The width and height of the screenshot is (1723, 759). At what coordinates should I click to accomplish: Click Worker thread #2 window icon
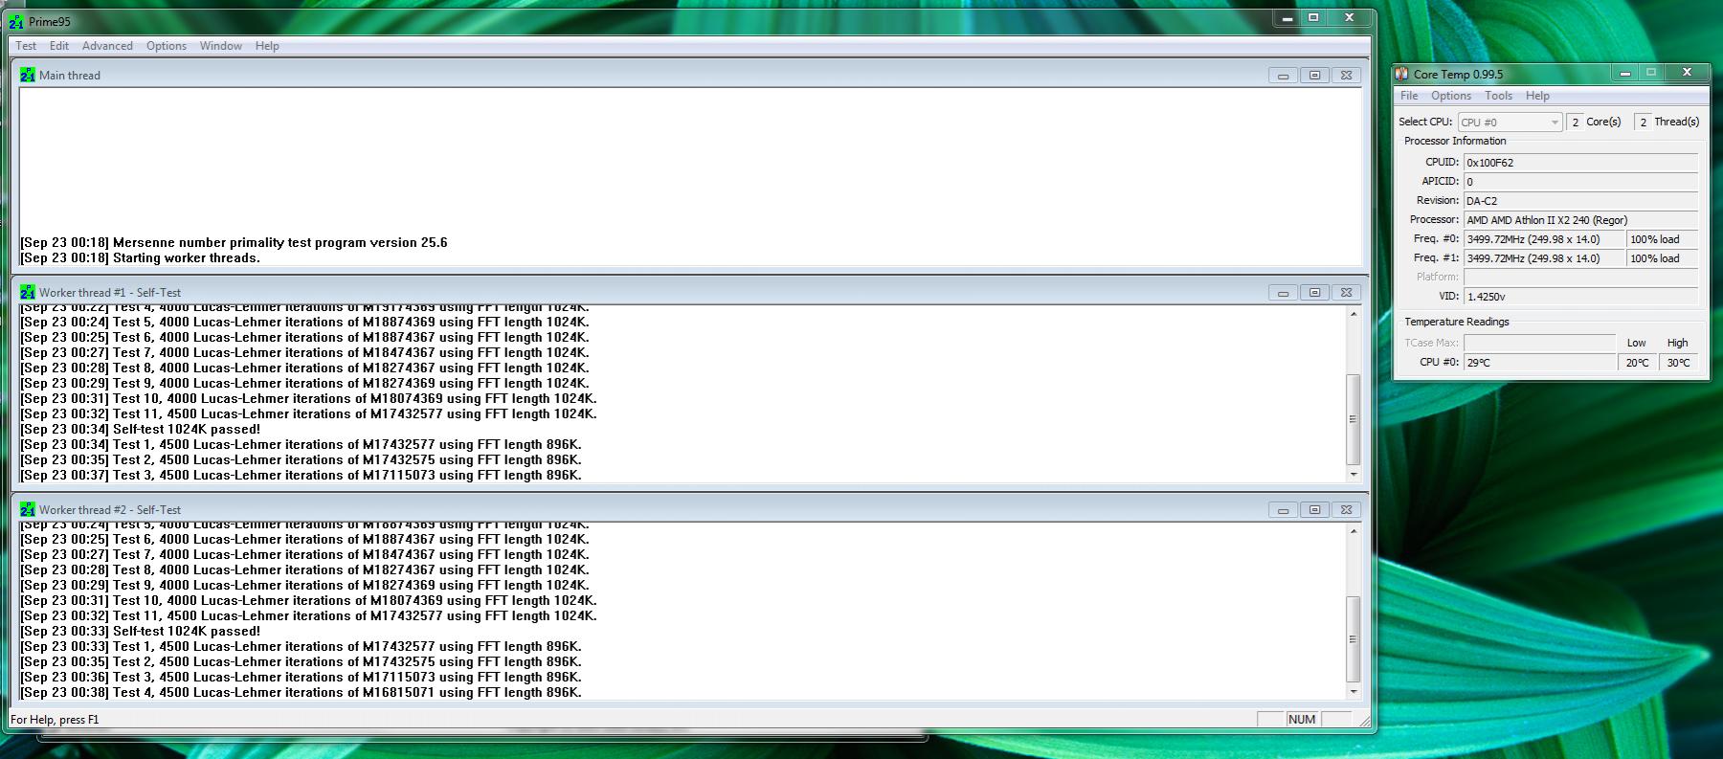28,509
